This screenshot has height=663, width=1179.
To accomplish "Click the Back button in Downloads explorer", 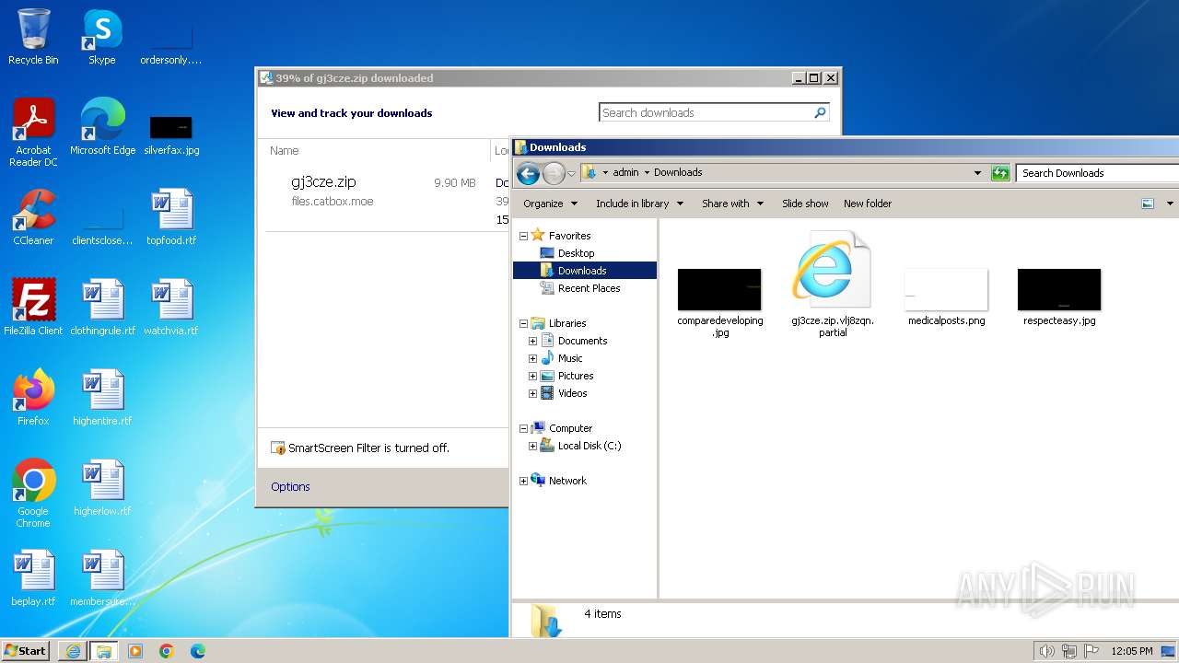I will point(528,173).
